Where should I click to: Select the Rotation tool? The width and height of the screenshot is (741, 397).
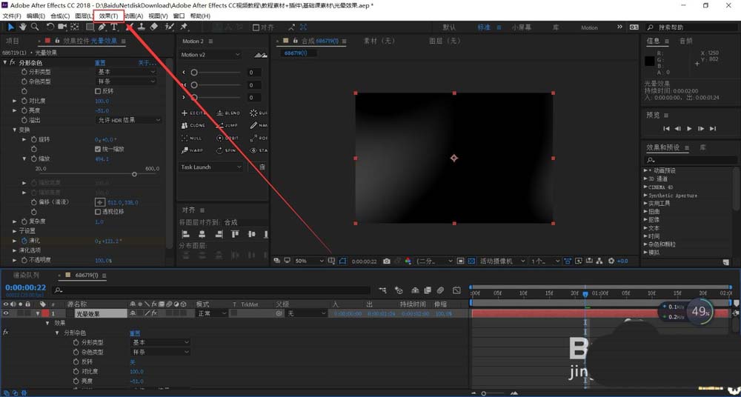(50, 27)
